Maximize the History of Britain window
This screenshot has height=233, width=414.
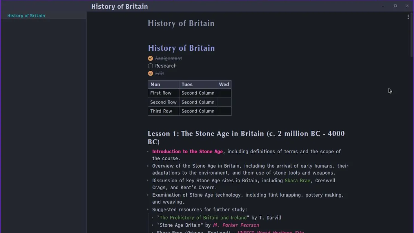[x=395, y=6]
